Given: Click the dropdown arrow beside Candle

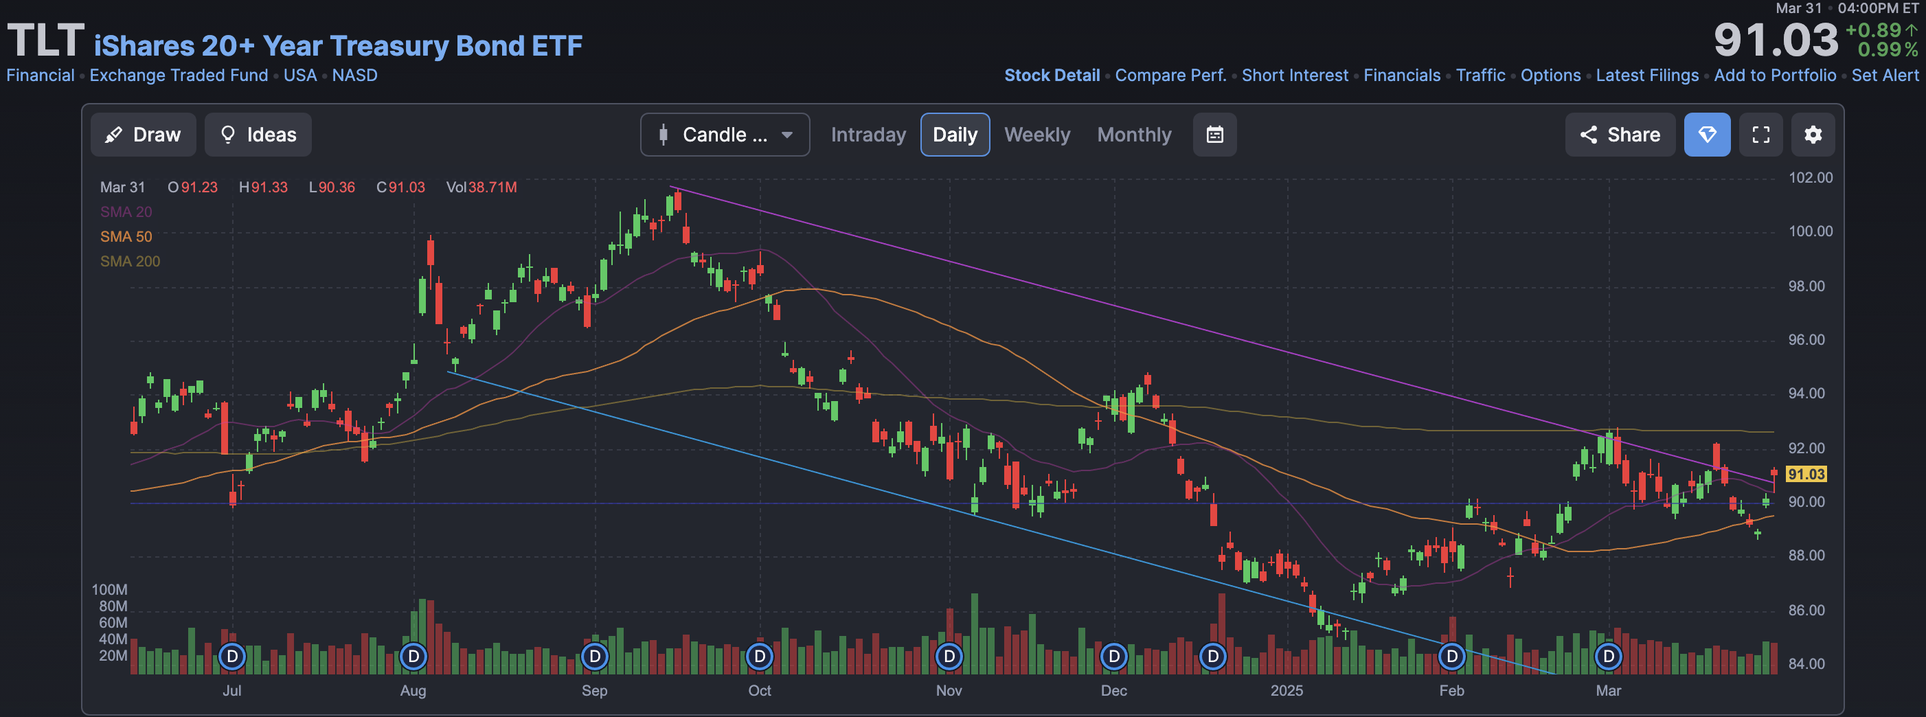Looking at the screenshot, I should click(786, 135).
